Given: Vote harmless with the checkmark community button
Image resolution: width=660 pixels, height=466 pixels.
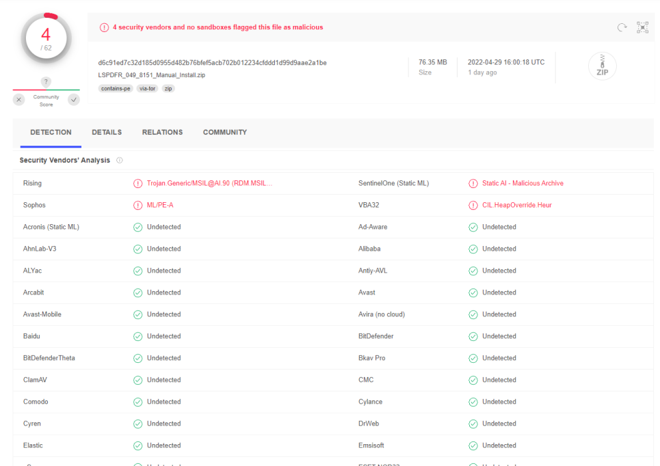Looking at the screenshot, I should click(x=73, y=100).
